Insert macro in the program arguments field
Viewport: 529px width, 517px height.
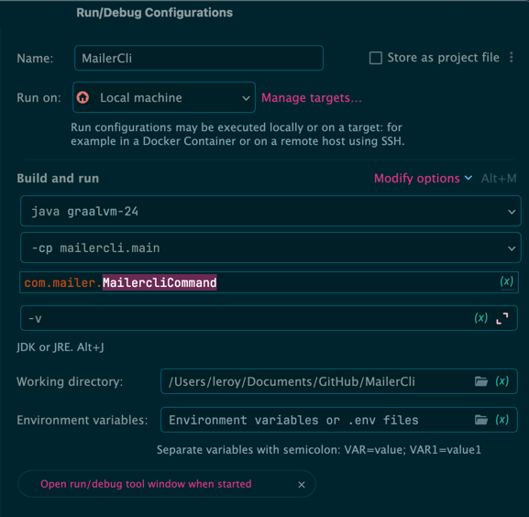(x=481, y=318)
